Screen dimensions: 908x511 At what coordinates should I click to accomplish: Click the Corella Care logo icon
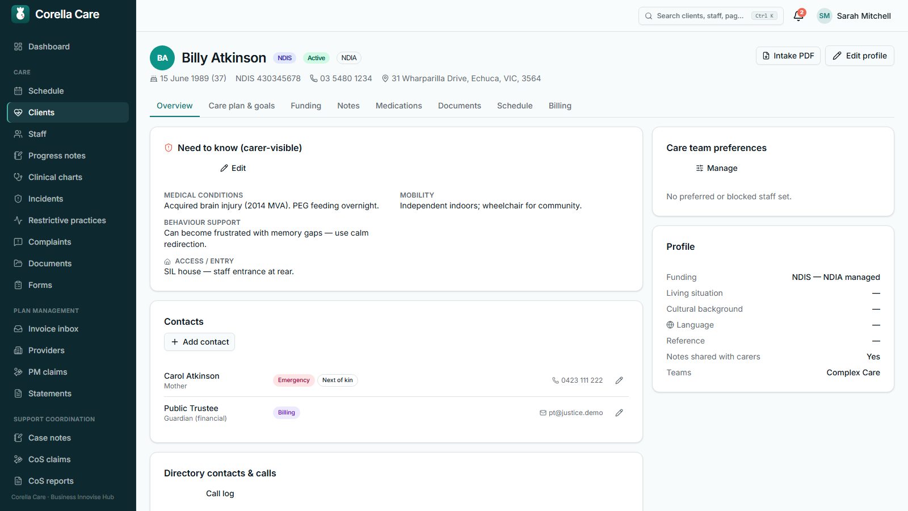tap(20, 14)
